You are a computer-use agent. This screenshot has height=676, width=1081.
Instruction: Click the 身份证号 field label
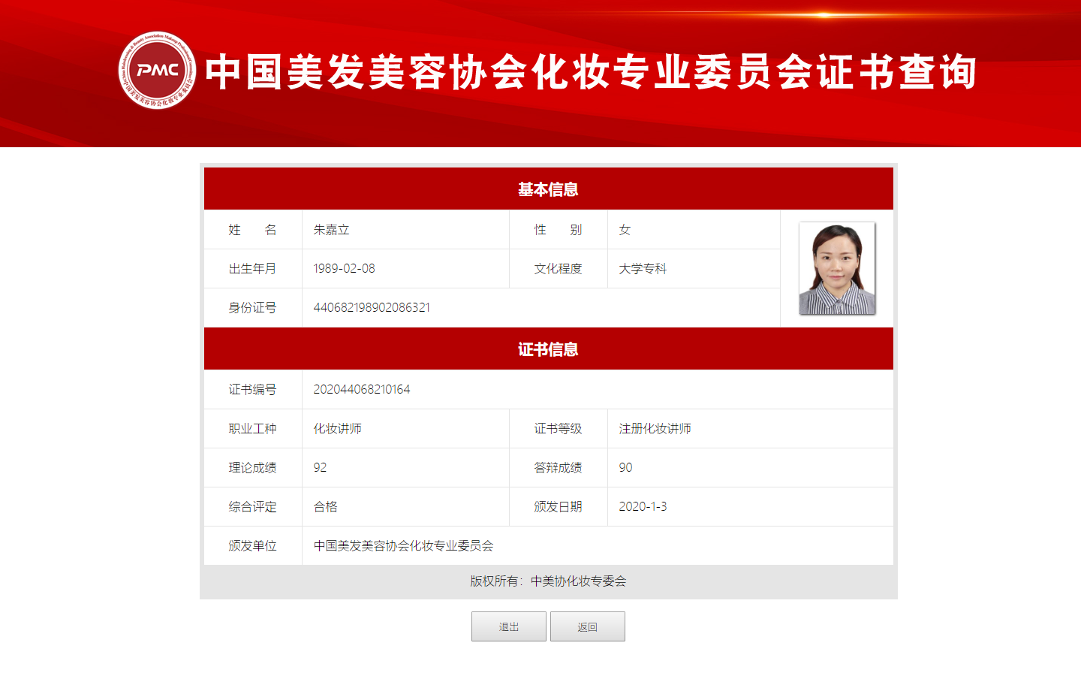point(252,308)
